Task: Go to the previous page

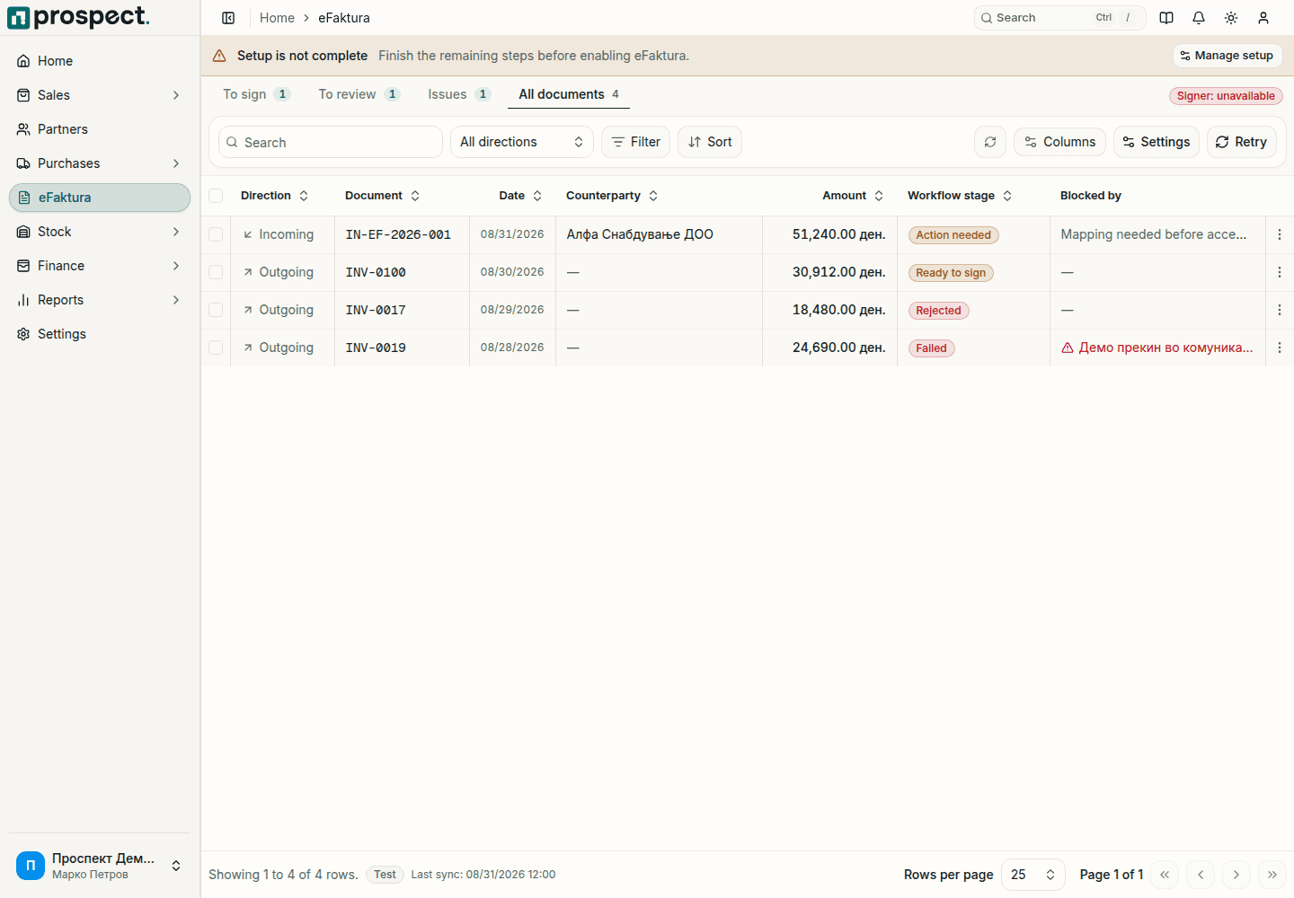Action: click(x=1201, y=875)
